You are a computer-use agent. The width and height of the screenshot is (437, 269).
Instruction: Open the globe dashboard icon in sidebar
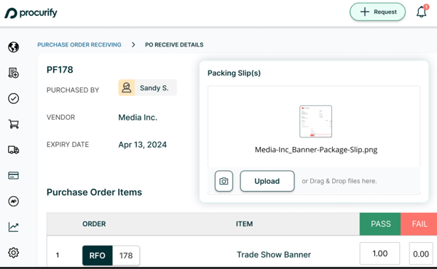tap(13, 47)
